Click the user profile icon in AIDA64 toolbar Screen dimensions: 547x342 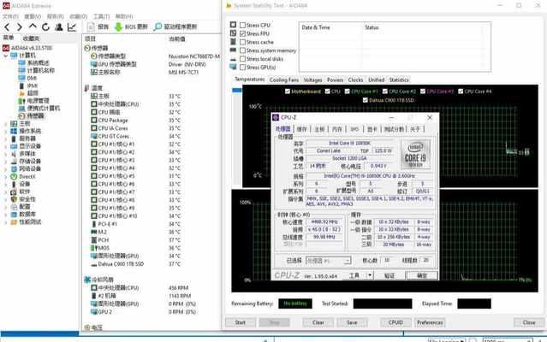pos(58,27)
